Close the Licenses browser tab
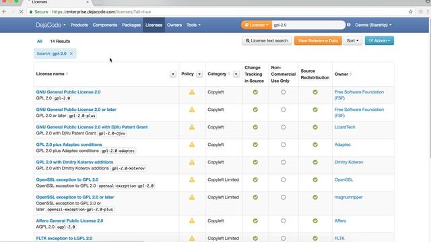This screenshot has width=431, height=242. pos(88,2)
